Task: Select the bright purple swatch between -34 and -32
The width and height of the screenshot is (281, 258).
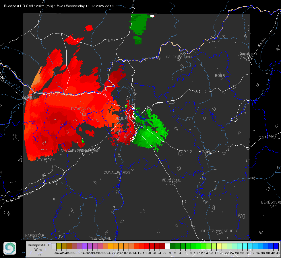Action: click(x=85, y=246)
